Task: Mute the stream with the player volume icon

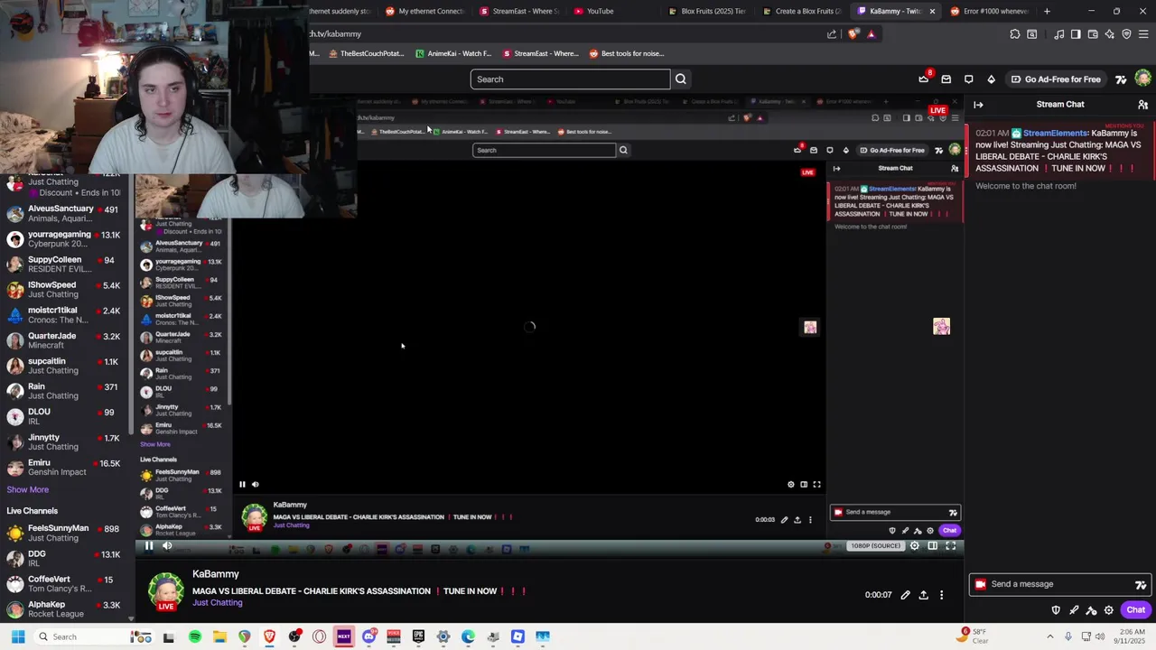Action: (167, 545)
